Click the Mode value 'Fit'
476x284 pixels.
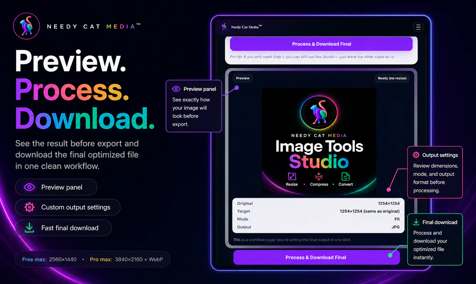click(x=397, y=219)
